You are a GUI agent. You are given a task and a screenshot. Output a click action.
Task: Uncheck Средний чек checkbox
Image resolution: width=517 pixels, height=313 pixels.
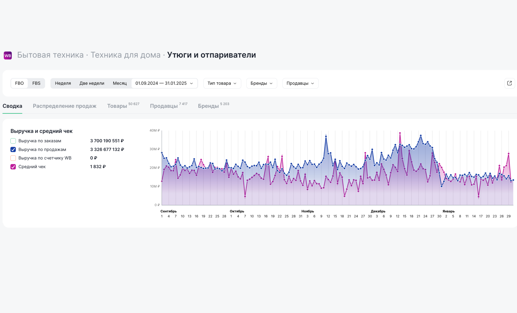click(x=13, y=167)
